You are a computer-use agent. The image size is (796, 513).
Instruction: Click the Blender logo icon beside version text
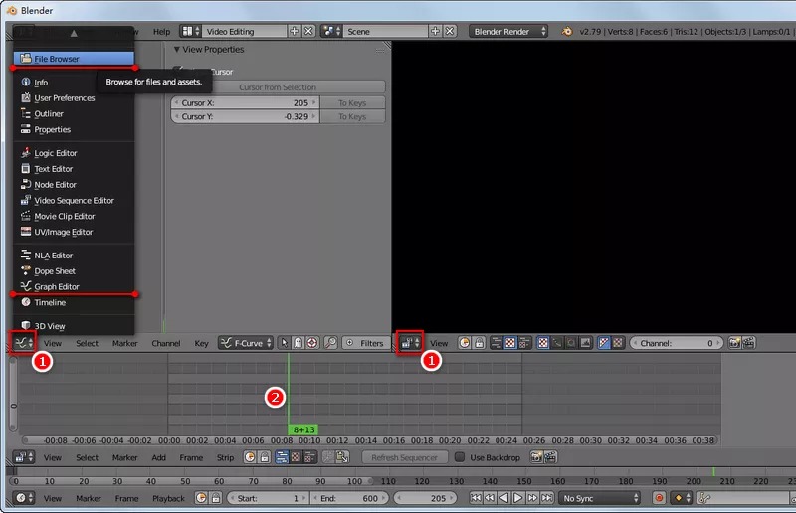point(566,32)
